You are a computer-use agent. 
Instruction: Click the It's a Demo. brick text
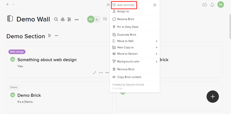pos(25,102)
